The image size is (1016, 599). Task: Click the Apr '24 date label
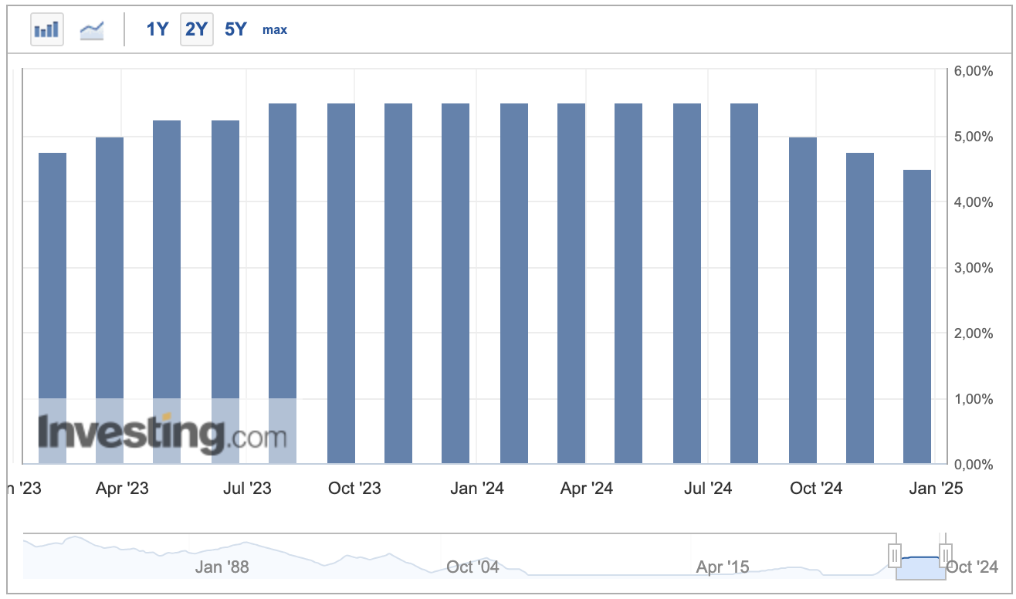(x=587, y=489)
